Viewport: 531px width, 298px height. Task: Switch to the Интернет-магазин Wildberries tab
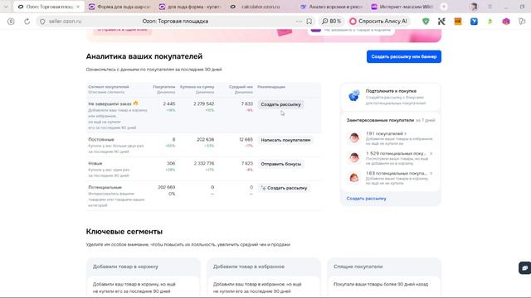[x=402, y=7]
